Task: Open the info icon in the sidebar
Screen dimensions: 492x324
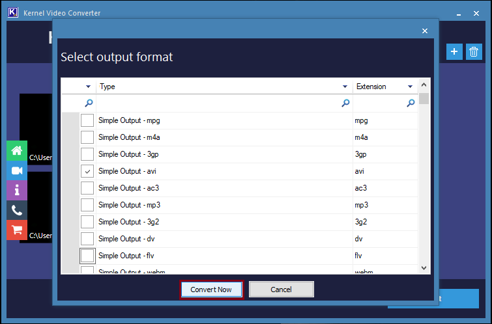Action: pos(17,190)
